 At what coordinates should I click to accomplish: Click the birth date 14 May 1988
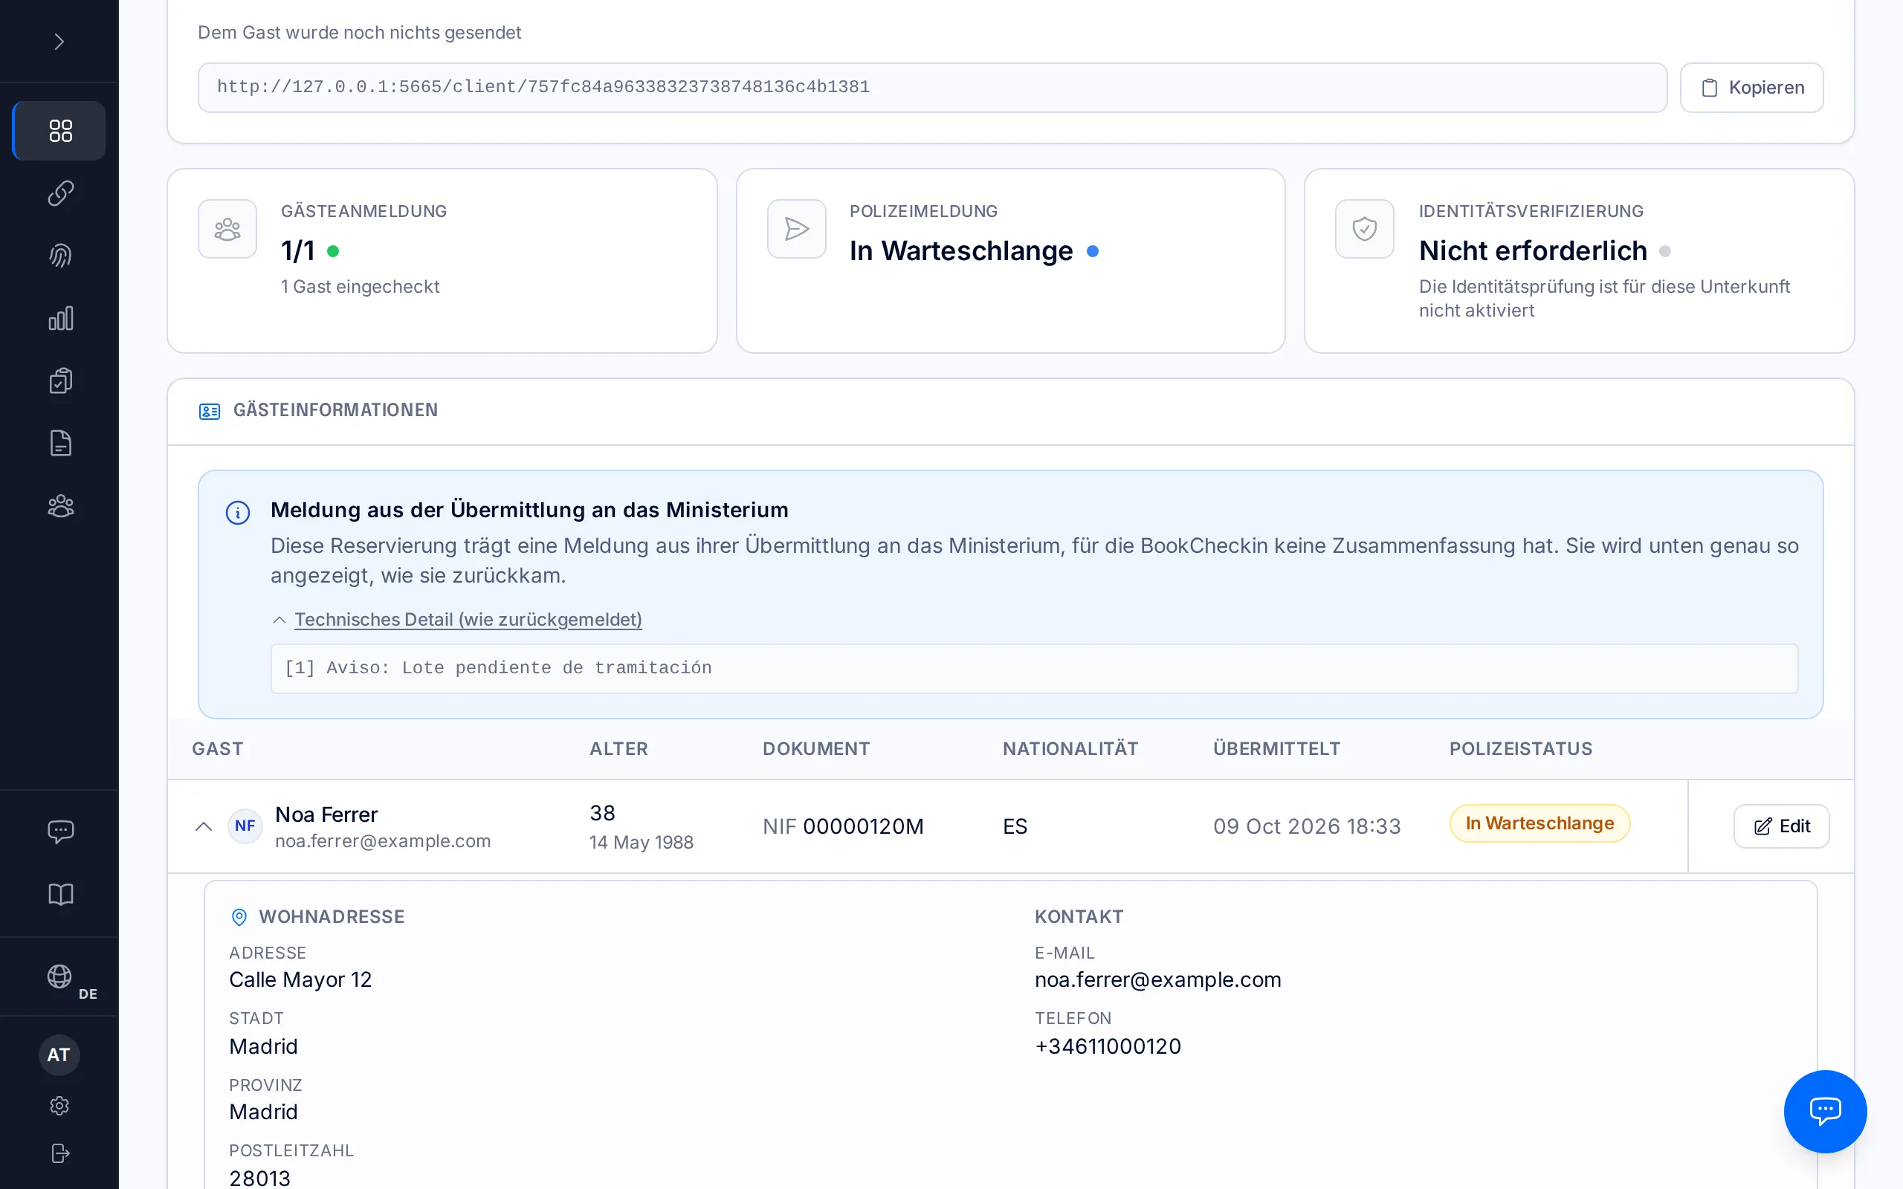(x=642, y=842)
